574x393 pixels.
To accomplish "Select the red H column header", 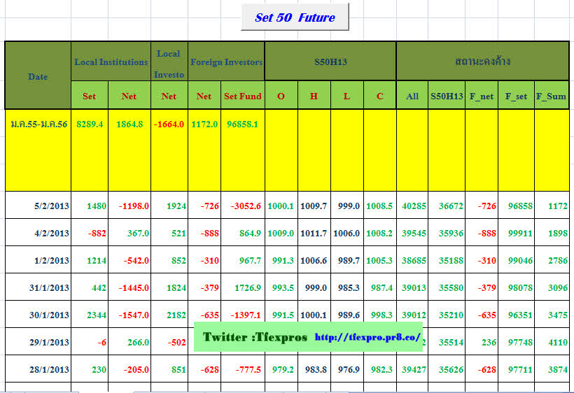I will coord(314,96).
